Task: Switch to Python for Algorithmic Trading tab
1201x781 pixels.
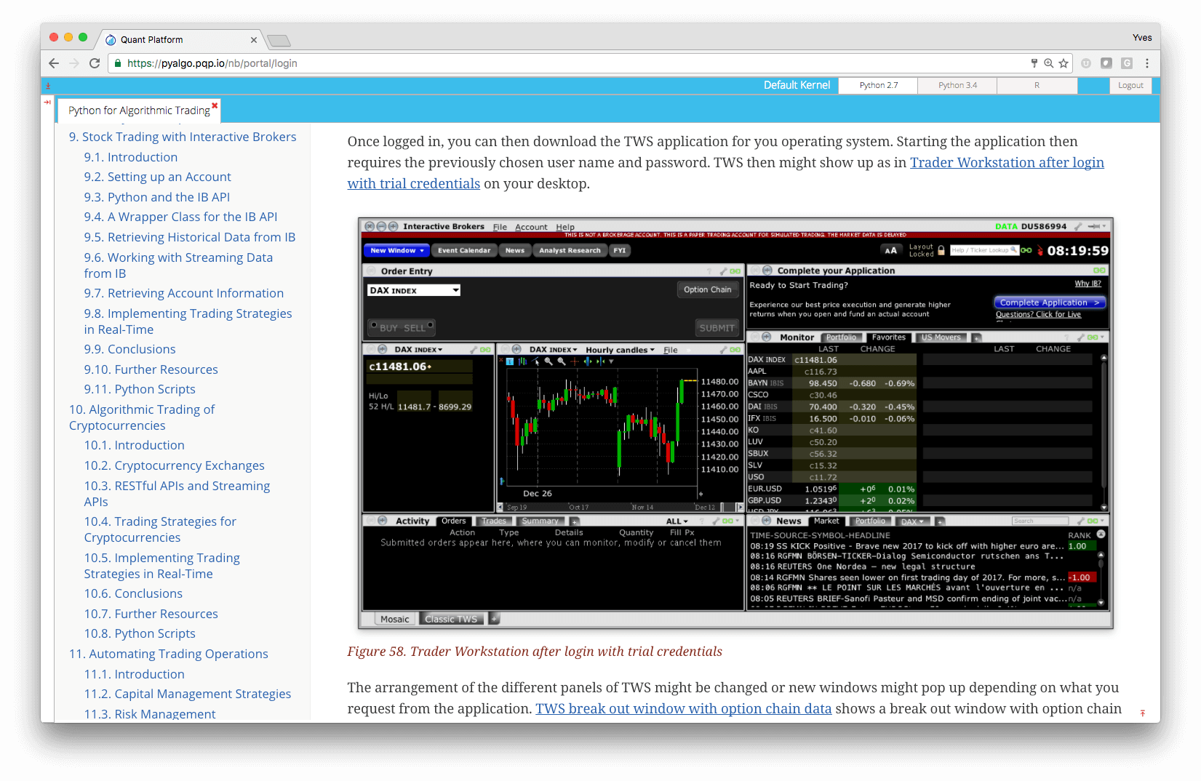Action: tap(139, 111)
